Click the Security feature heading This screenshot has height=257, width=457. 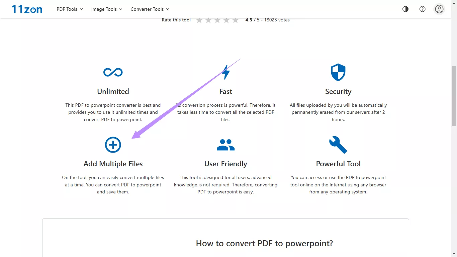[x=338, y=91]
